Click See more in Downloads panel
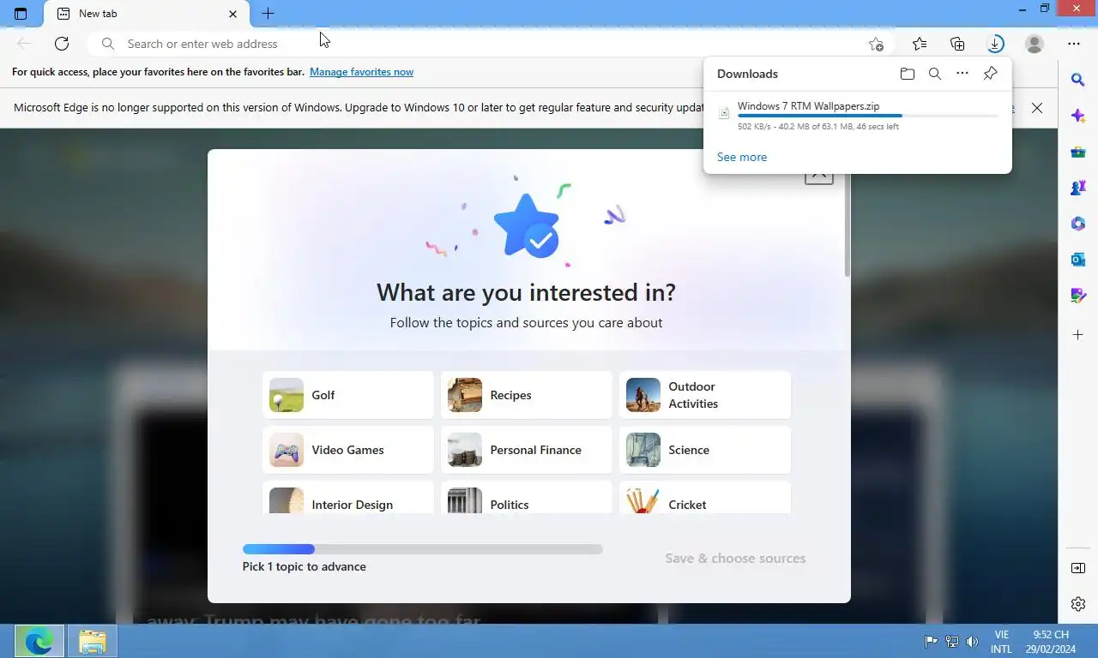This screenshot has height=658, width=1098. [742, 157]
